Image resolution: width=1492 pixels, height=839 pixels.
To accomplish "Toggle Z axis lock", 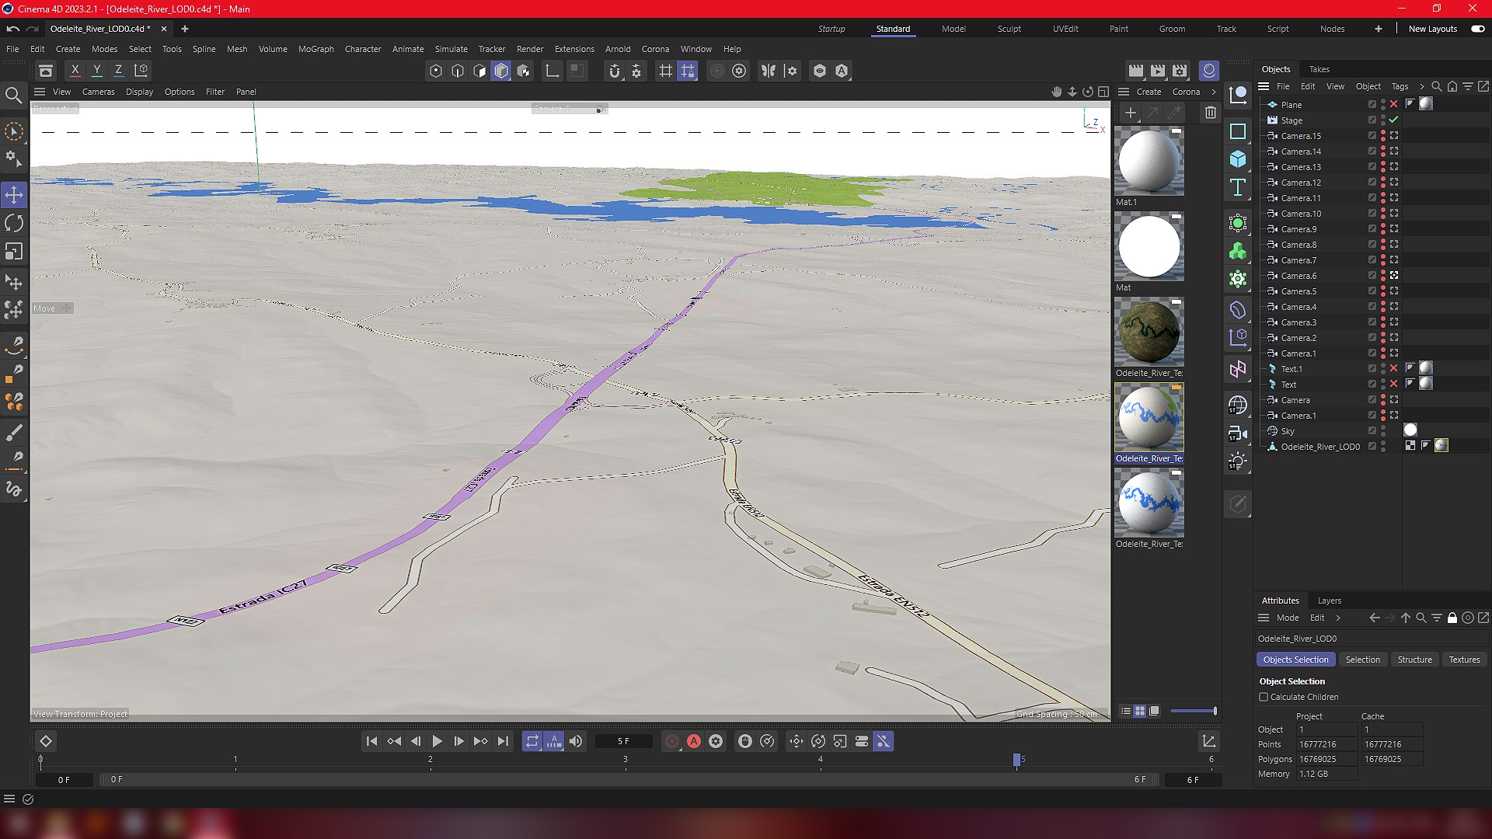I will 118,70.
